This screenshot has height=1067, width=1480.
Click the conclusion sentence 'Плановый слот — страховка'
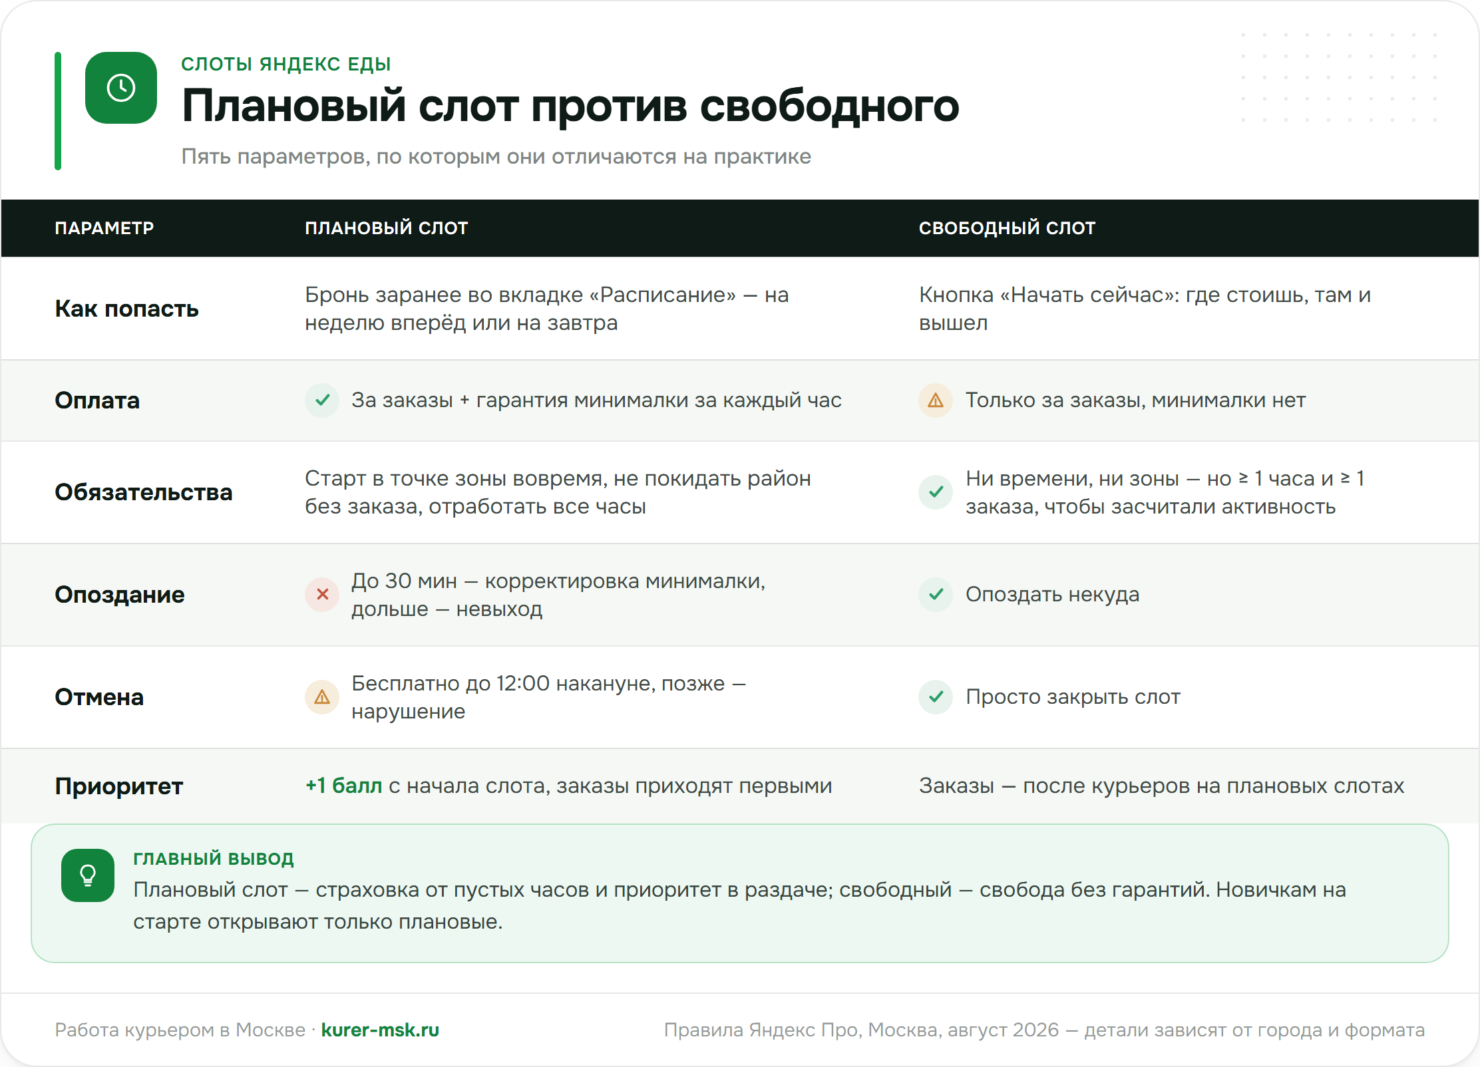click(740, 905)
